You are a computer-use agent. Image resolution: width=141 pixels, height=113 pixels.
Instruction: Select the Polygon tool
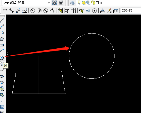pos(2,39)
